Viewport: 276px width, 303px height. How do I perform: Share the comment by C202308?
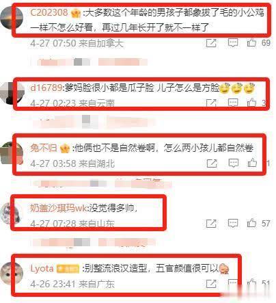pyautogui.click(x=211, y=43)
